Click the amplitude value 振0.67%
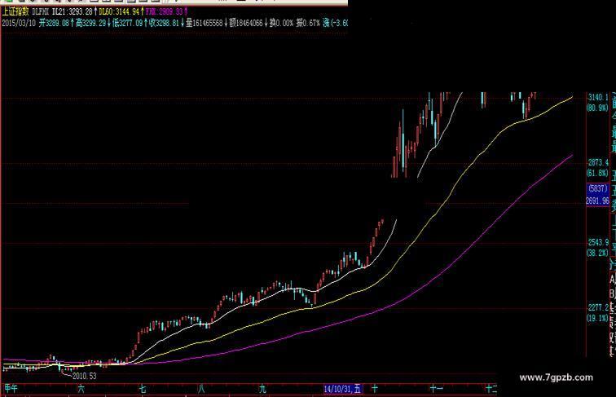The height and width of the screenshot is (397, 616). tap(308, 23)
